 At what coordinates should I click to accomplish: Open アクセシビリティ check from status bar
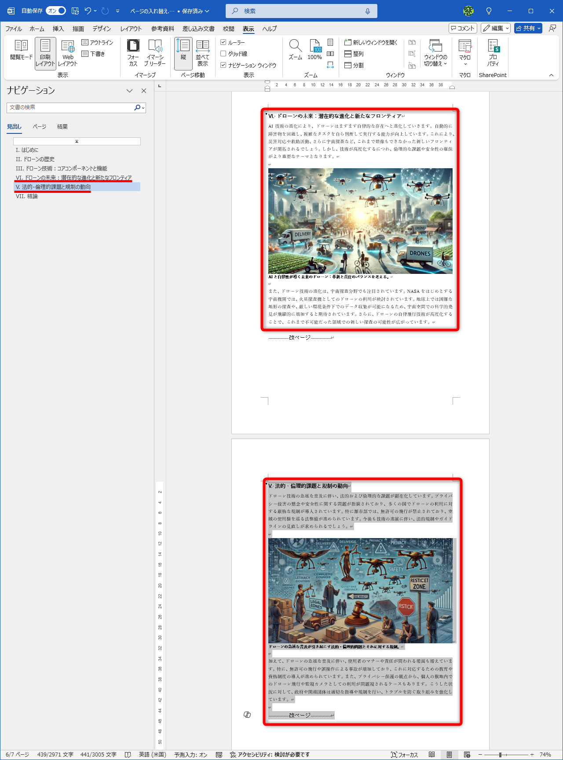(x=270, y=755)
